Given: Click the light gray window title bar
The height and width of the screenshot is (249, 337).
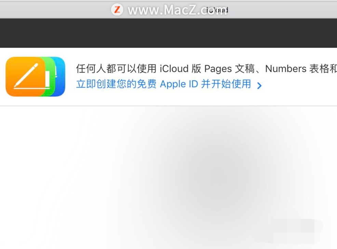Looking at the screenshot, I should coord(168,10).
